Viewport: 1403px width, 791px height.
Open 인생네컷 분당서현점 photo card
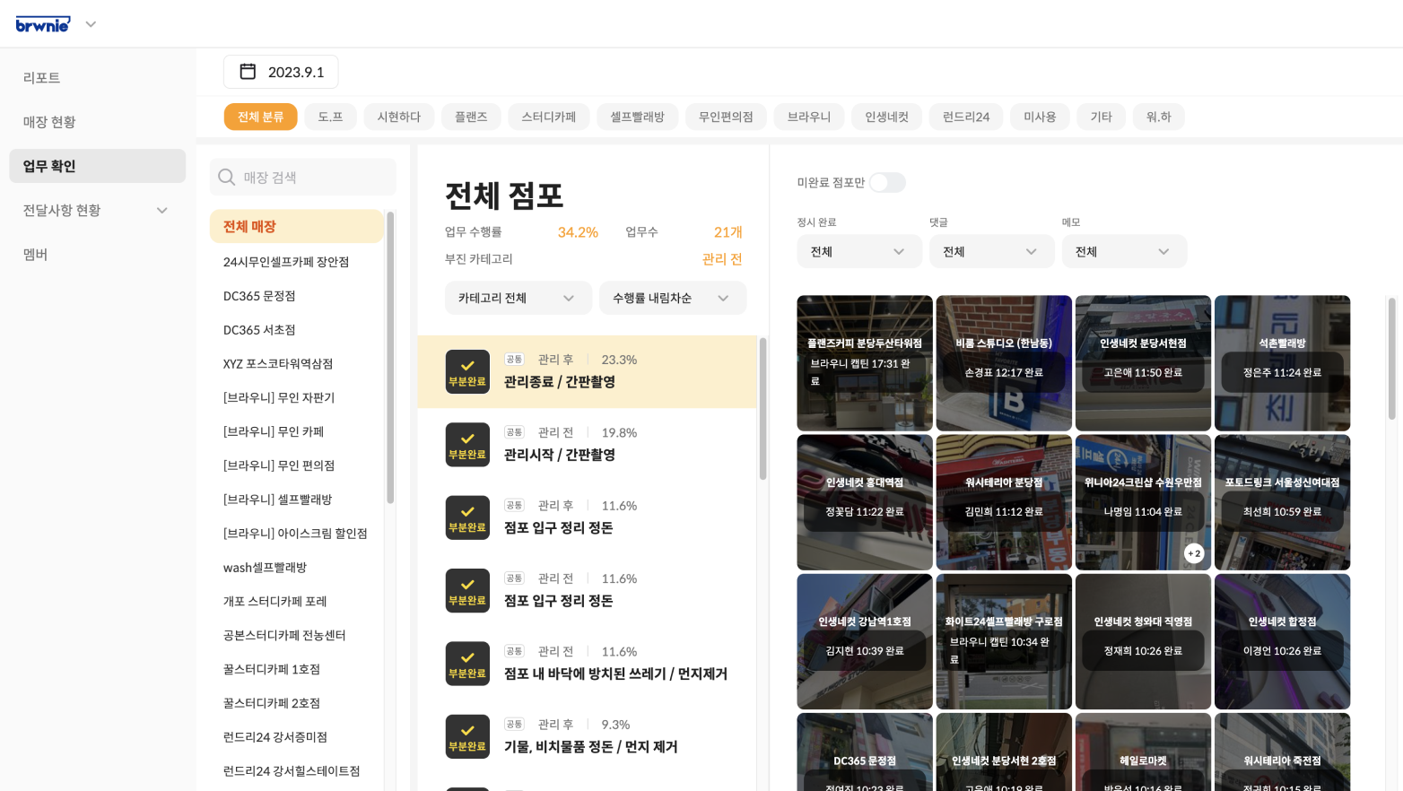pos(1143,363)
